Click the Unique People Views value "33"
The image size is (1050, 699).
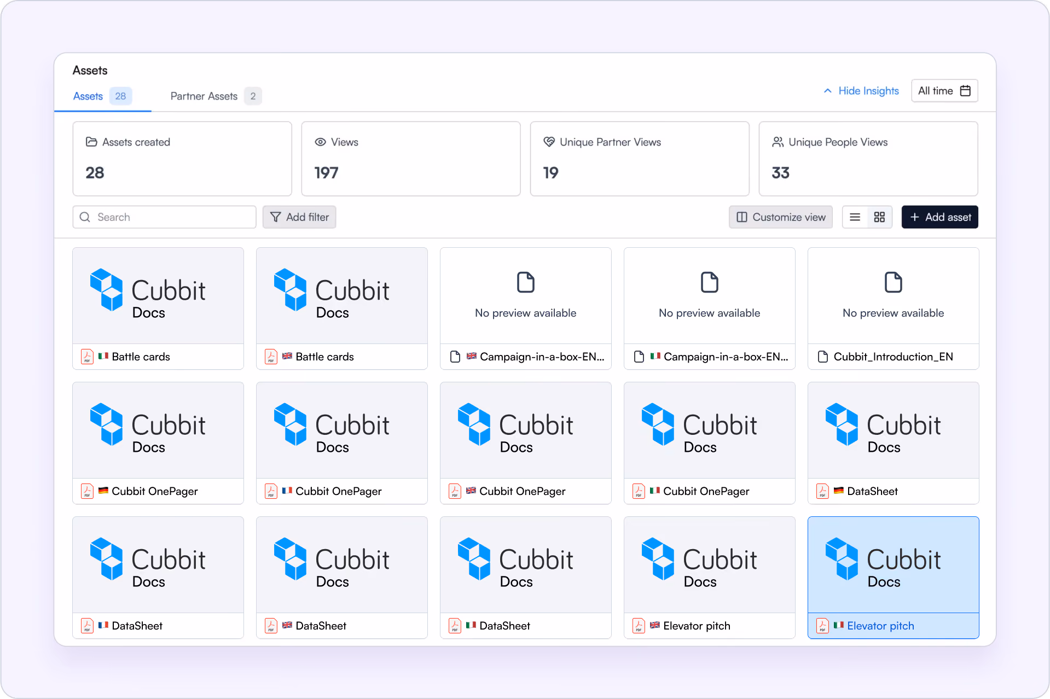[780, 173]
